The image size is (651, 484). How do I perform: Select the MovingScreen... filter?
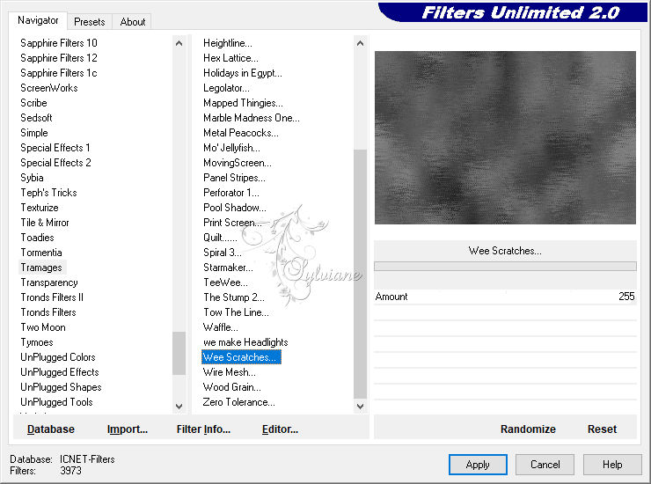(237, 163)
